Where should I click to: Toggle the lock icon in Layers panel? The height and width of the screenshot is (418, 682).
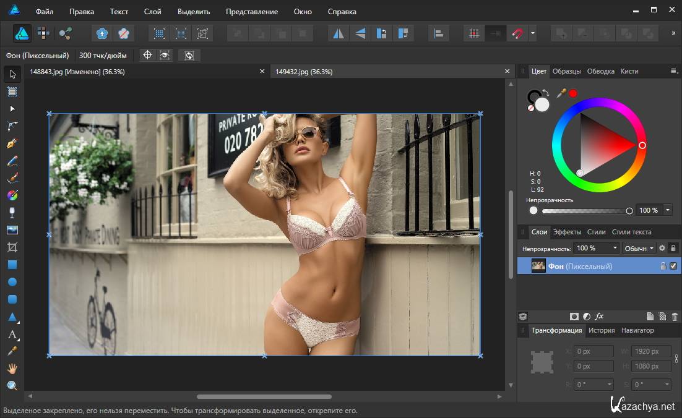point(673,248)
